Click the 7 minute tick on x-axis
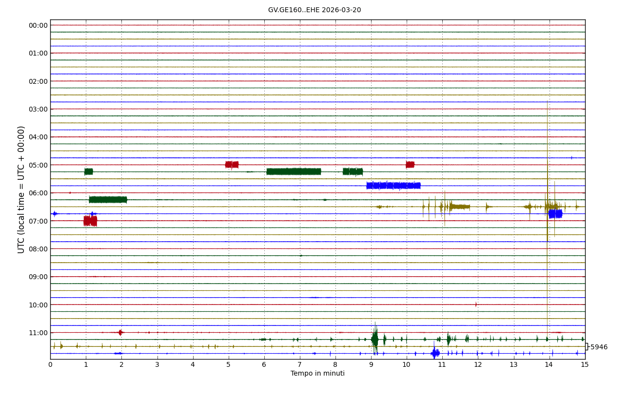Image resolution: width=629 pixels, height=399 pixels. pos(299,365)
